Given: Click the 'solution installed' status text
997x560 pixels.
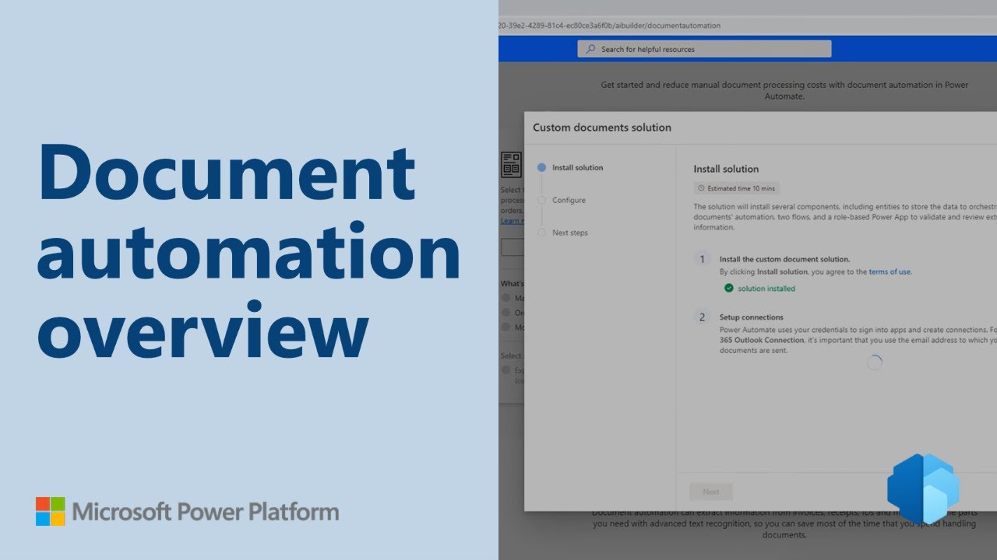Looking at the screenshot, I should coord(766,289).
